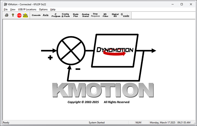Click the 'System Started' status message
Viewport: 197px width, 126px height.
tap(97, 122)
